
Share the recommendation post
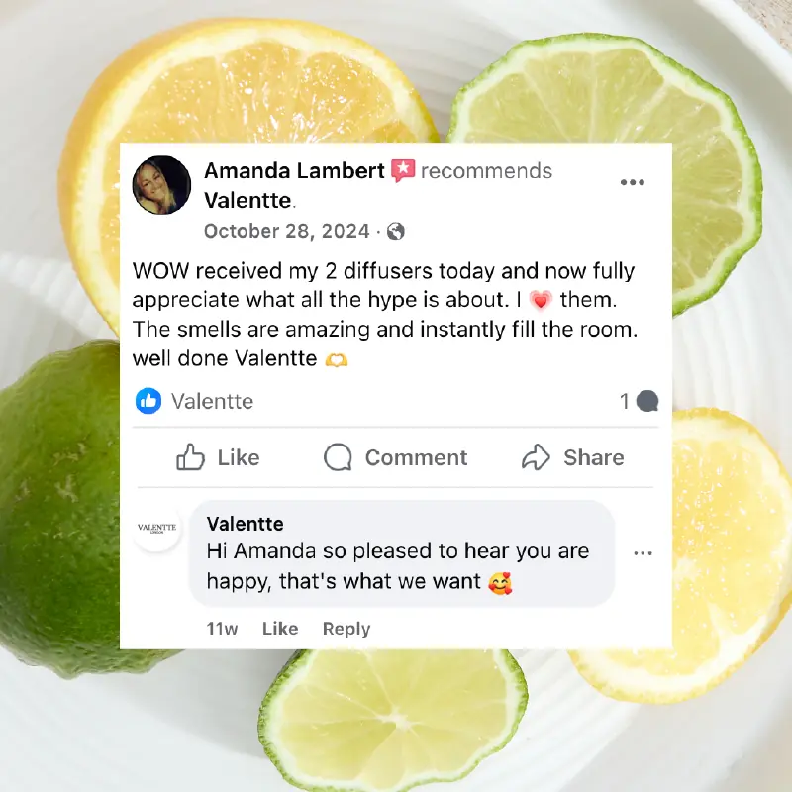[573, 457]
